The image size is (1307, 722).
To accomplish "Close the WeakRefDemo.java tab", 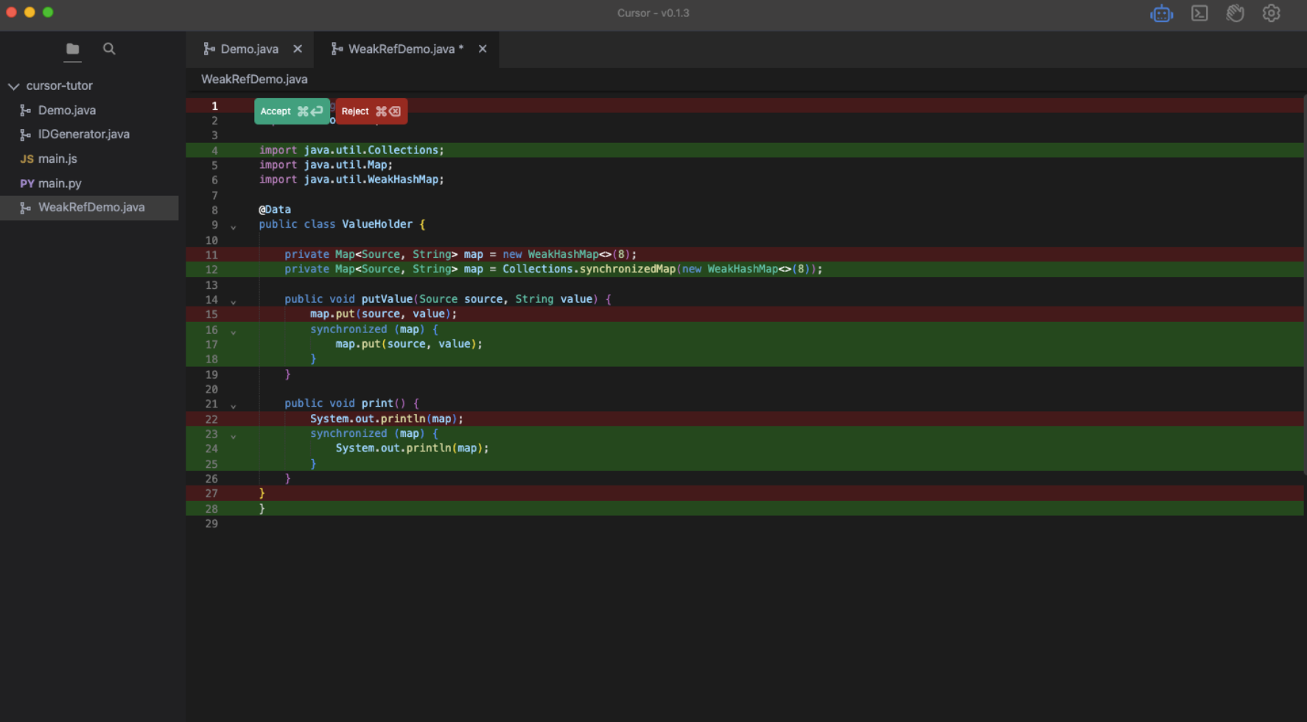I will 483,49.
